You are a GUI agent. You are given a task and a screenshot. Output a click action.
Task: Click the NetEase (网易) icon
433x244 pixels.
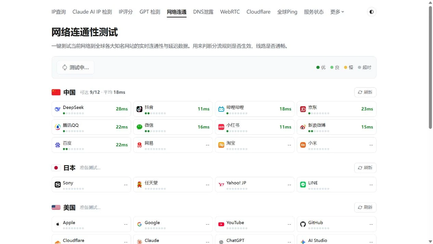click(139, 145)
